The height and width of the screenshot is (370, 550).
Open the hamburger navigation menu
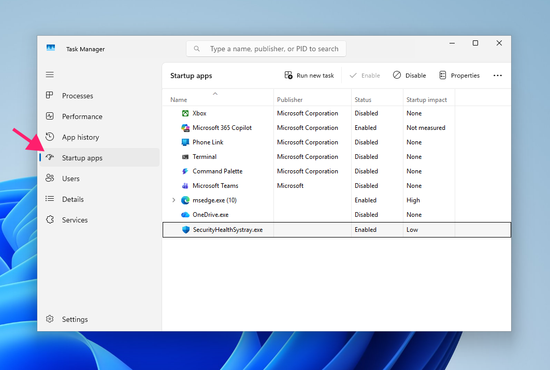tap(50, 75)
